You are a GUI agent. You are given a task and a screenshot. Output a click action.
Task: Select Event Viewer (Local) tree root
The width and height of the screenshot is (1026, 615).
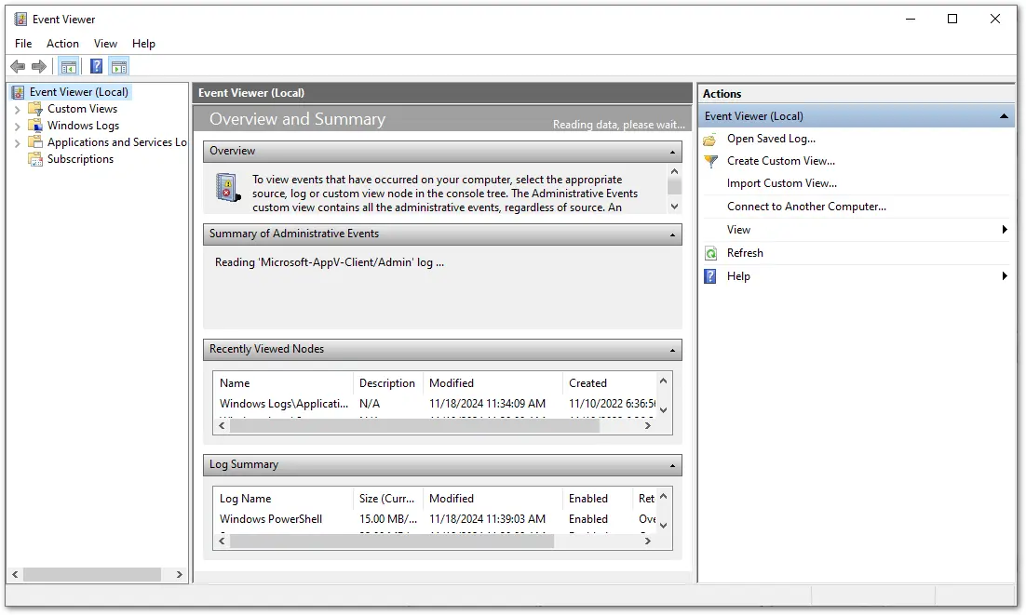click(78, 92)
